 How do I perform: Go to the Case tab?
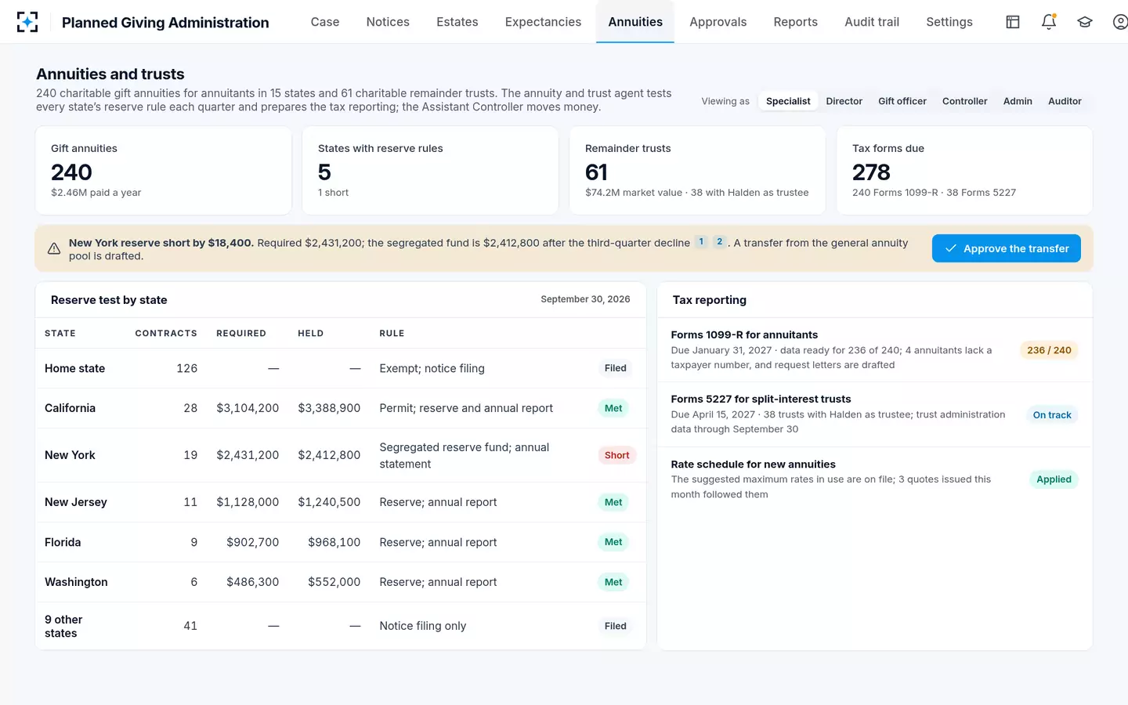tap(325, 22)
